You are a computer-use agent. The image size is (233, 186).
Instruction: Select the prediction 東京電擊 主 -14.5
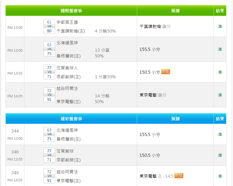click(156, 176)
